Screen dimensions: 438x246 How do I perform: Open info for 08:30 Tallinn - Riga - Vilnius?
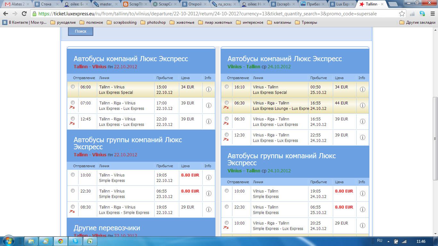tap(209, 210)
